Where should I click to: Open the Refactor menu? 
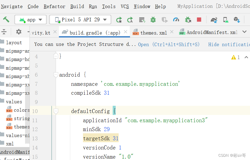pos(54,6)
